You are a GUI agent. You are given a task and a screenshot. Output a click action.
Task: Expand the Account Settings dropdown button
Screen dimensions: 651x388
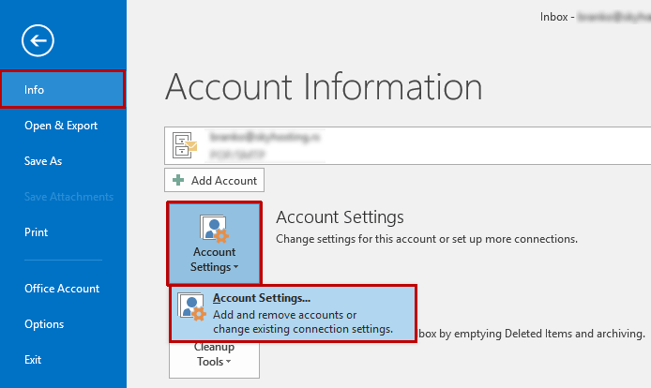(x=214, y=244)
